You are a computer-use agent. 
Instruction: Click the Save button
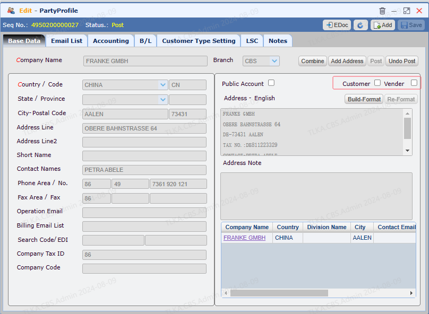pyautogui.click(x=411, y=25)
